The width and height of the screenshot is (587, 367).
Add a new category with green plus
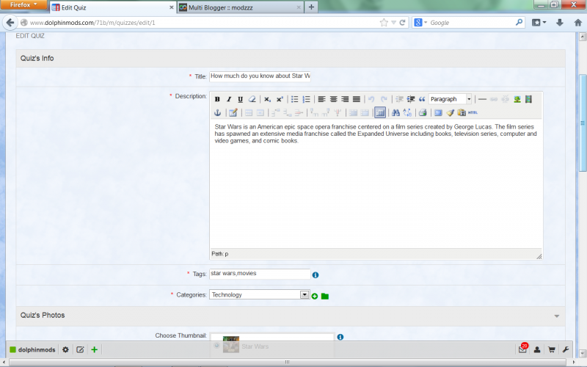pyautogui.click(x=315, y=297)
